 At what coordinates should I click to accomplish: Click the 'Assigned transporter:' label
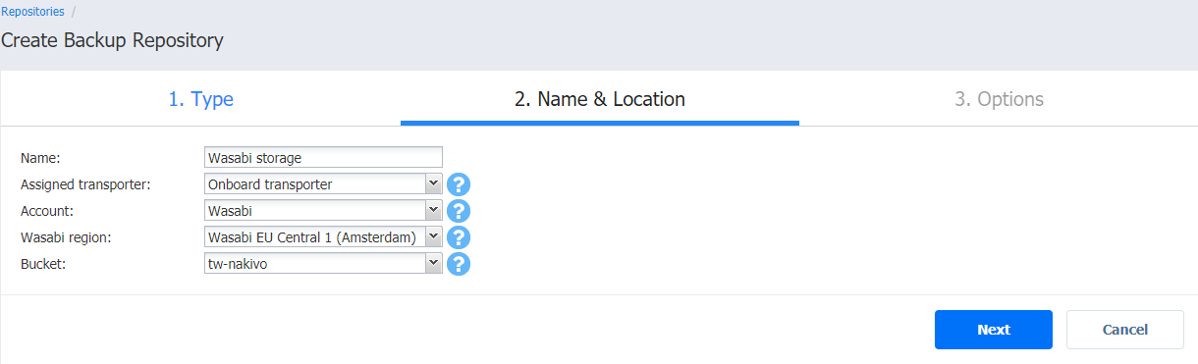click(85, 183)
